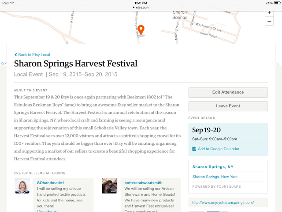Click the Google Calendar icon

point(194,149)
